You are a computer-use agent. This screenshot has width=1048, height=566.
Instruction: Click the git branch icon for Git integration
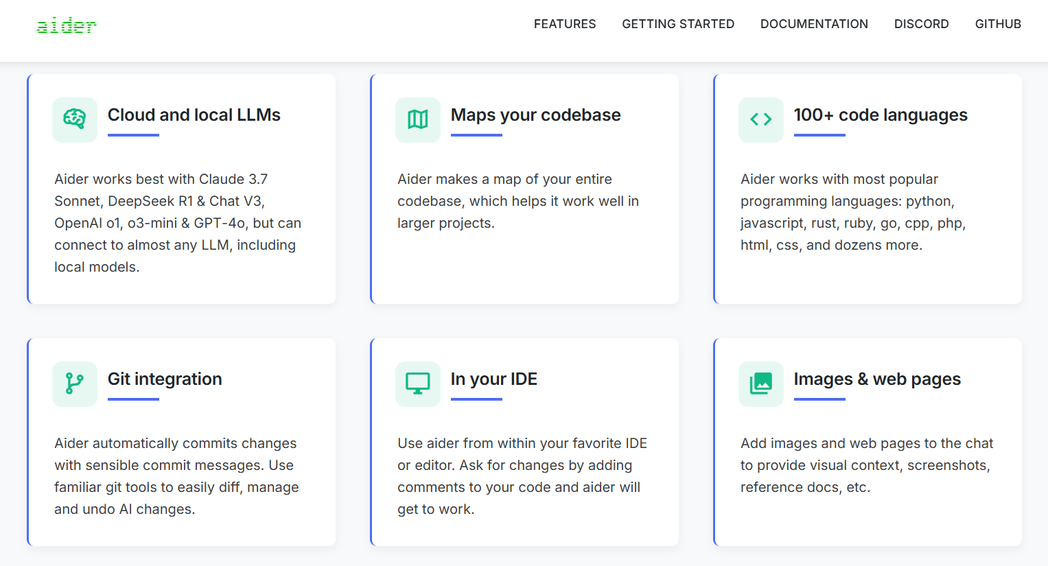pos(75,384)
